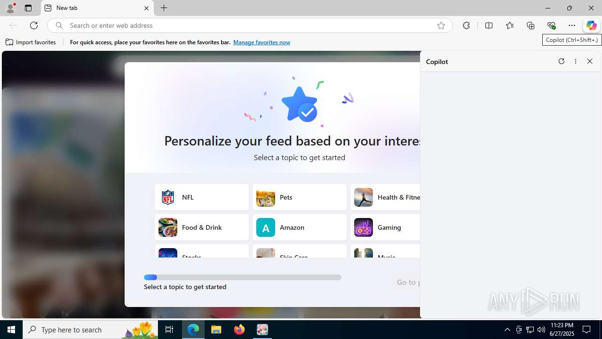This screenshot has width=602, height=339.
Task: Select the New tab tab
Action: (x=97, y=8)
